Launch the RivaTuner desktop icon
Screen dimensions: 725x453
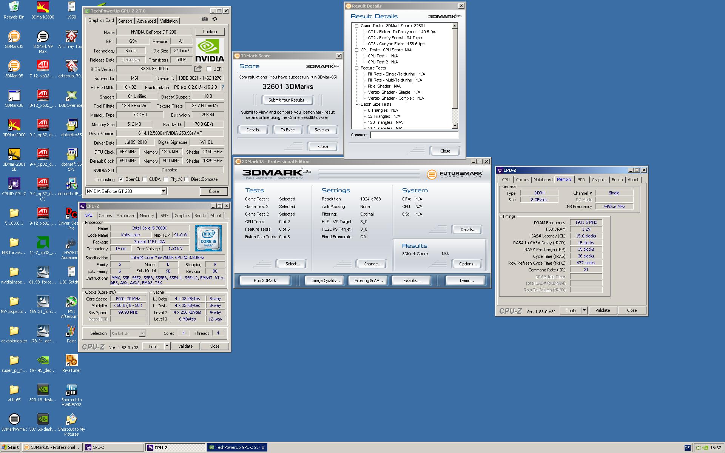click(x=71, y=363)
